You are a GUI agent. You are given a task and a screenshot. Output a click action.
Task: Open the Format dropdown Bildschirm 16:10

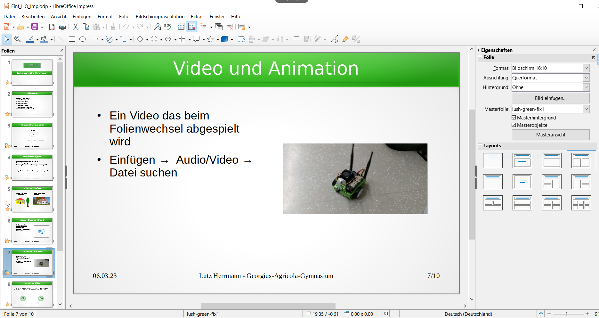click(x=586, y=68)
